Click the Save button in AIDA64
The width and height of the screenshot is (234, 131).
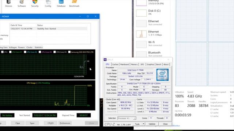tap(32, 123)
